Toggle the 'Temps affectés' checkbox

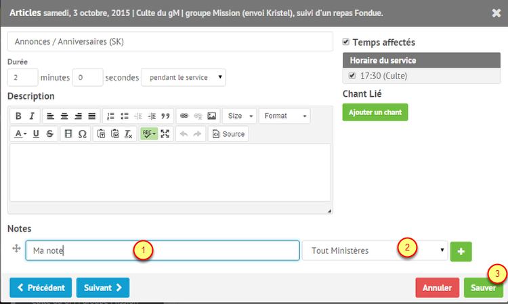(x=346, y=42)
